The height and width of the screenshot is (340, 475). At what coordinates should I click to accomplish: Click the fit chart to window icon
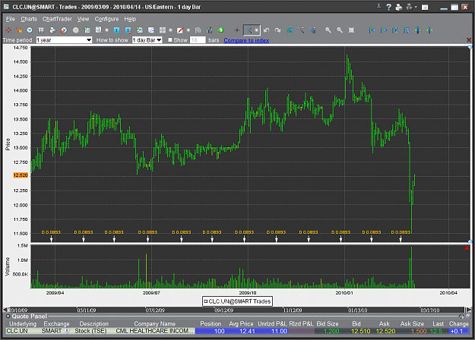coord(351,30)
